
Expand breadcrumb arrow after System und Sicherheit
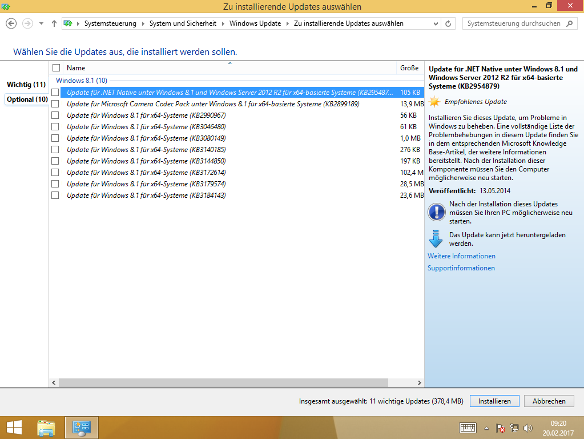223,23
